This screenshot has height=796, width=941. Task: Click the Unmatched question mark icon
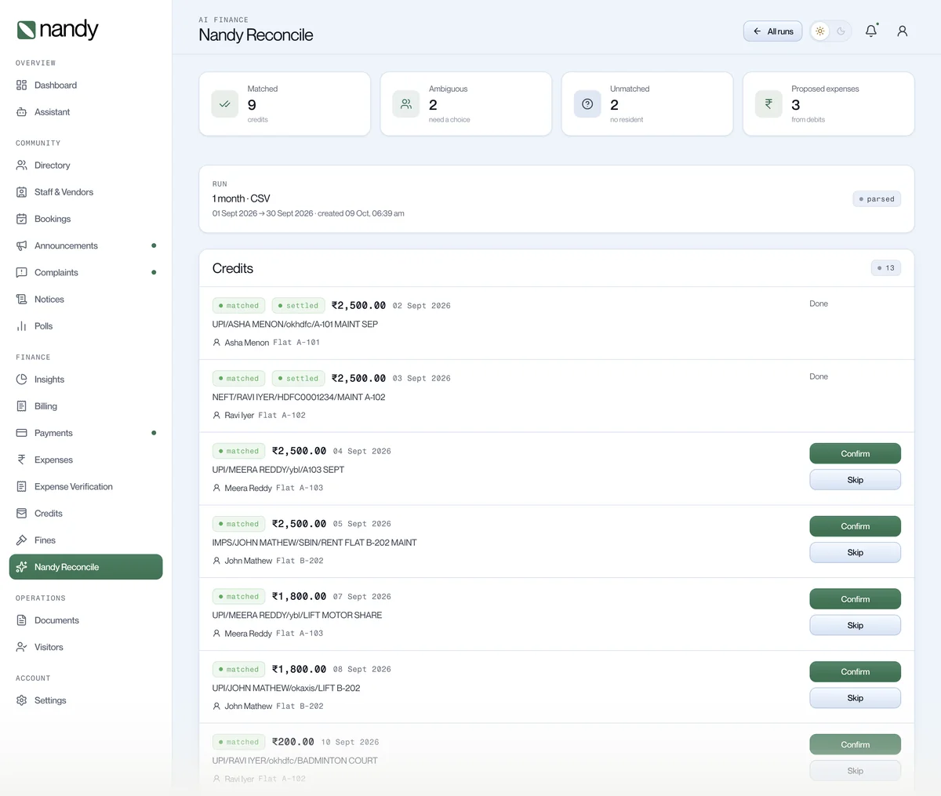click(x=587, y=104)
